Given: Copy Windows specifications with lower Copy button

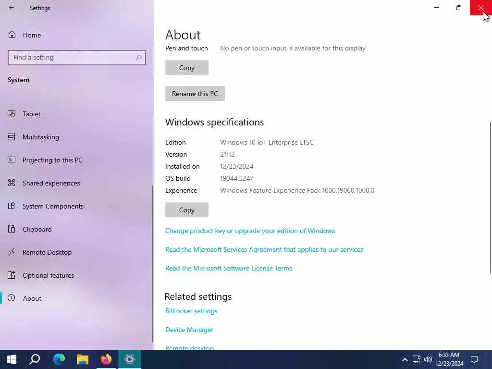Looking at the screenshot, I should 187,210.
